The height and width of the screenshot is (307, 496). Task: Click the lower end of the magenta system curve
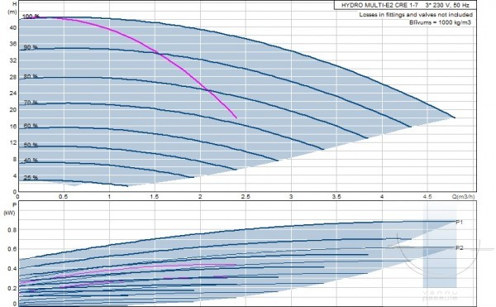pos(236,118)
